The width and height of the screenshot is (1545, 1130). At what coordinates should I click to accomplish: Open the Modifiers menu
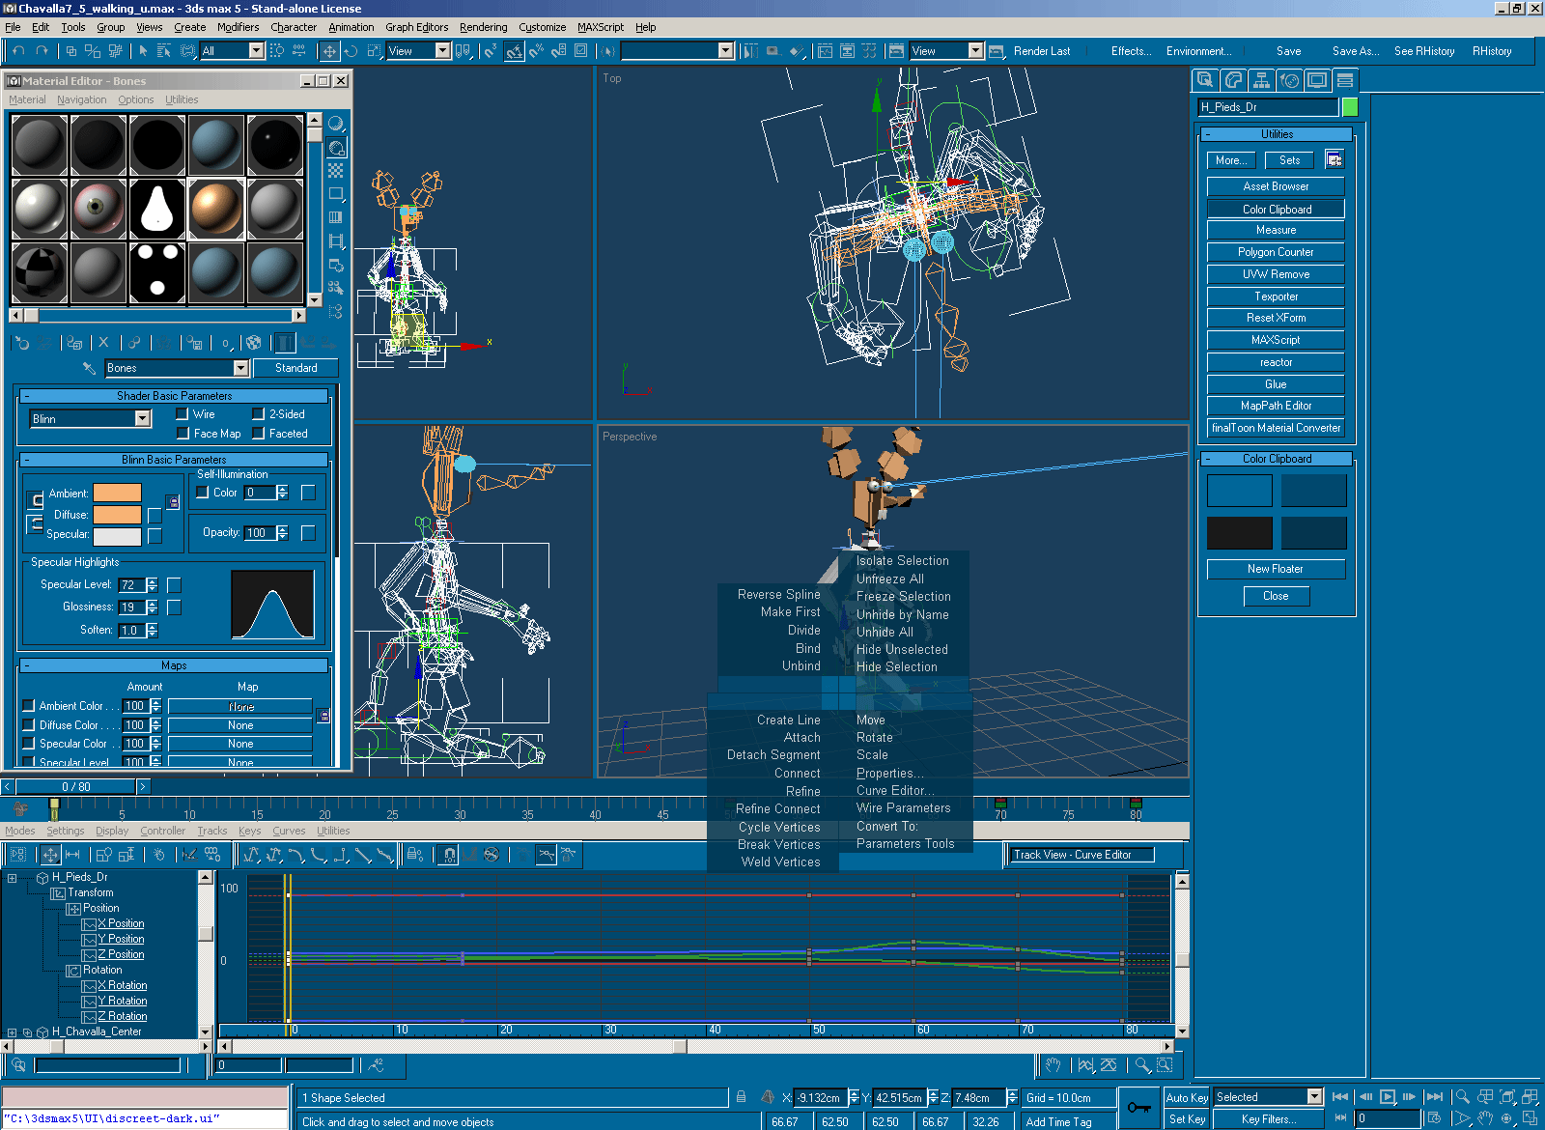(x=238, y=27)
